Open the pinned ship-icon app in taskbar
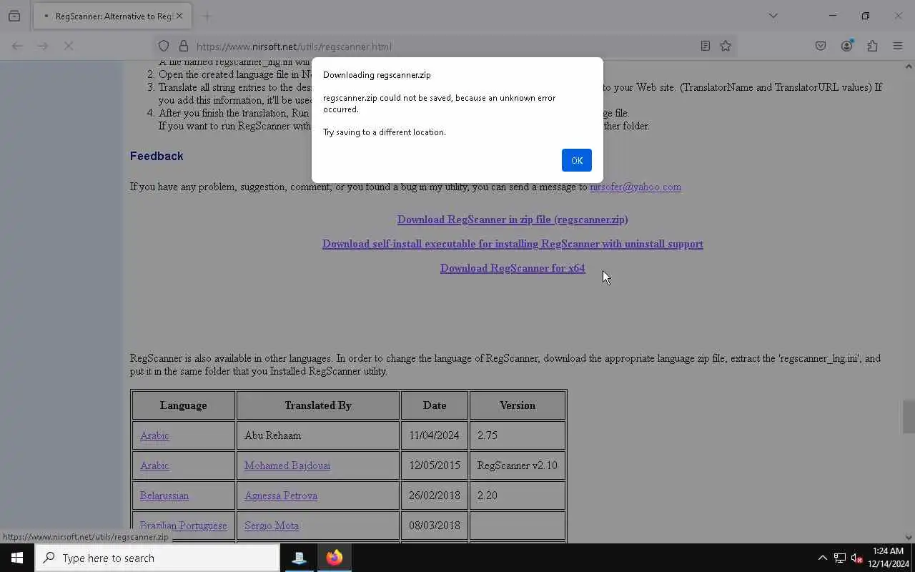915x572 pixels. pyautogui.click(x=299, y=558)
